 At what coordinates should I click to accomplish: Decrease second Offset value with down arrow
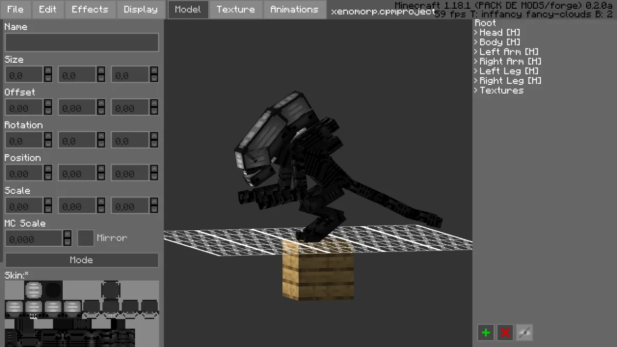pyautogui.click(x=101, y=112)
